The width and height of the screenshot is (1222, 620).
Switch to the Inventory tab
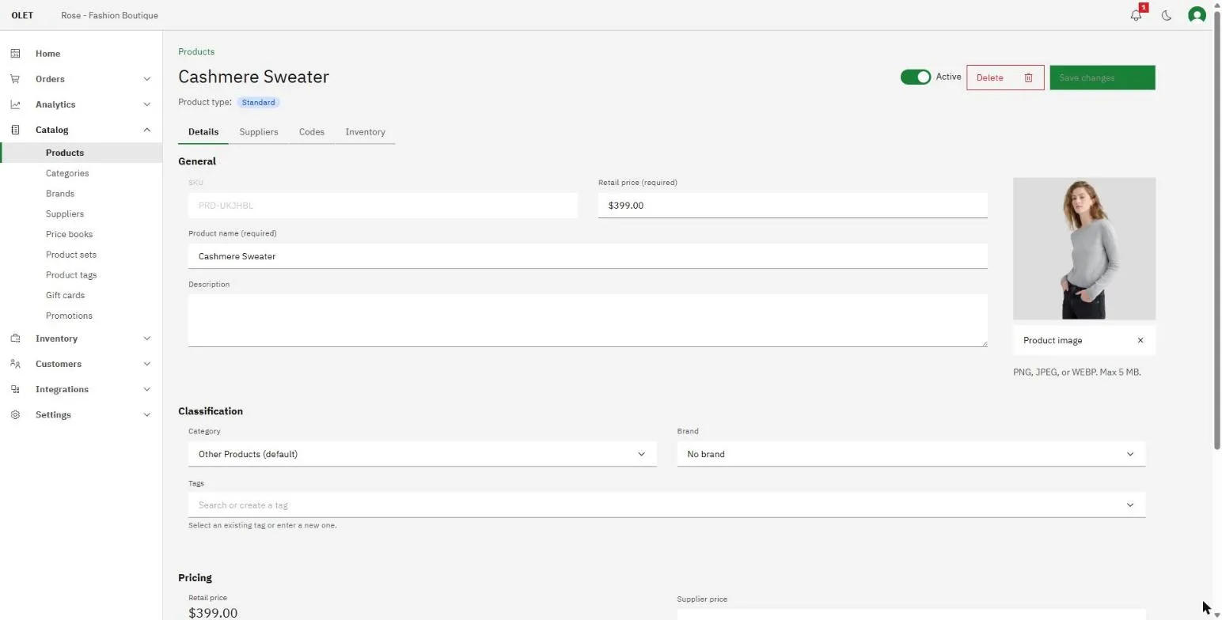click(365, 132)
